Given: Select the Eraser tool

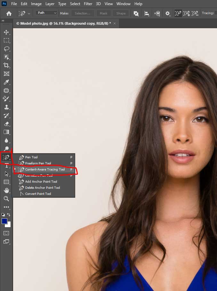Looking at the screenshot, I should (6, 124).
